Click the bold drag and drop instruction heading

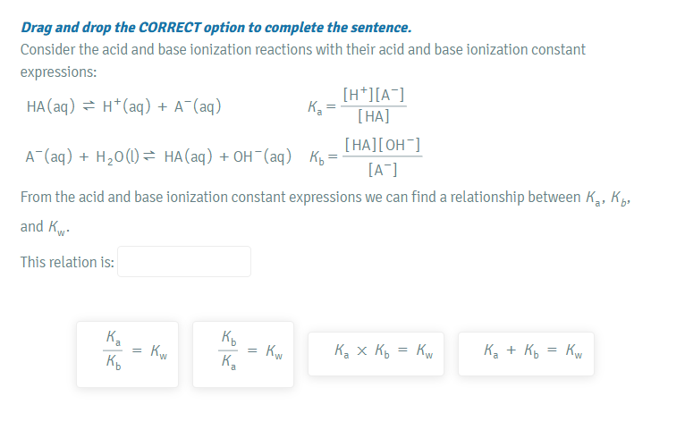[x=216, y=28]
